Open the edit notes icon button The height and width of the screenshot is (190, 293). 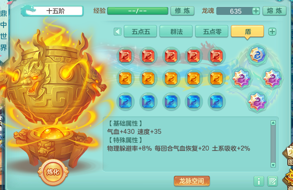click(x=272, y=181)
